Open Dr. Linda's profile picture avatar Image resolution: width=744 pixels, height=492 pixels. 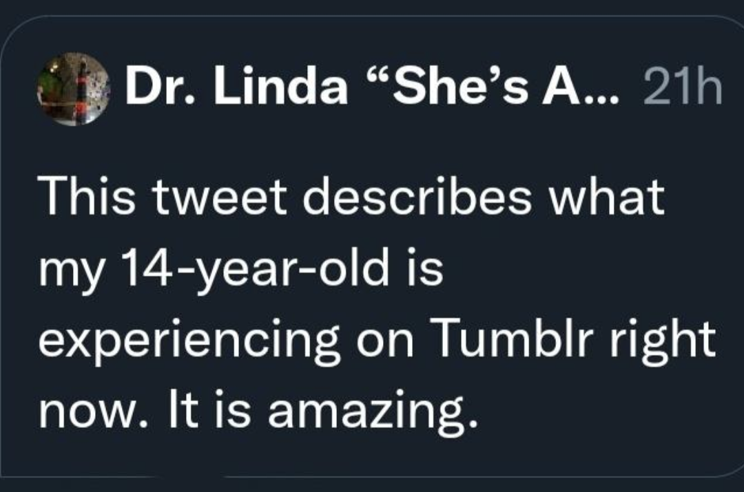(75, 89)
